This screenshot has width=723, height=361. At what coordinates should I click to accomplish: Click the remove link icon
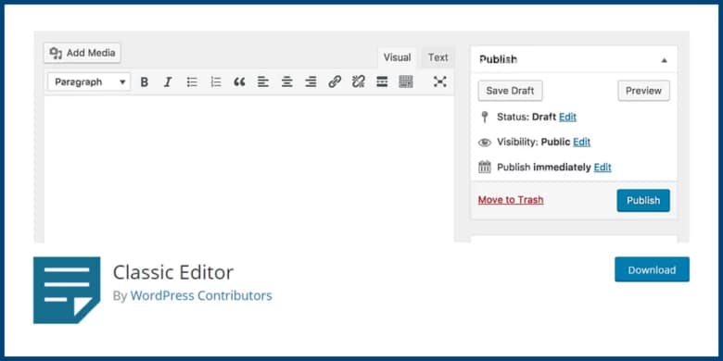pos(359,82)
